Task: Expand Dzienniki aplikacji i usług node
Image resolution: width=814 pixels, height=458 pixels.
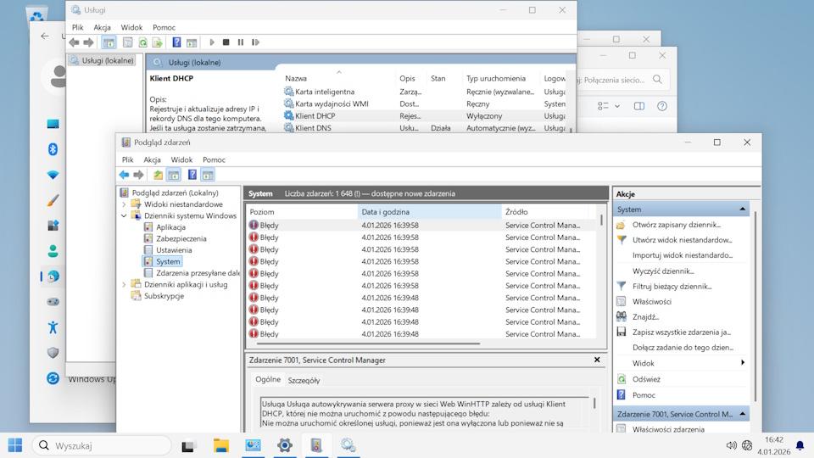Action: 124,285
